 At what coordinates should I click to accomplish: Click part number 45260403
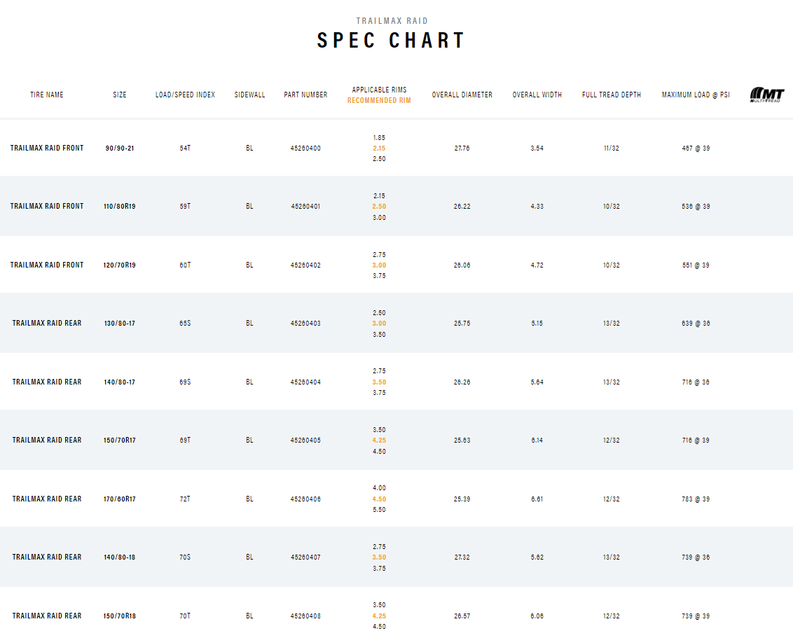305,324
